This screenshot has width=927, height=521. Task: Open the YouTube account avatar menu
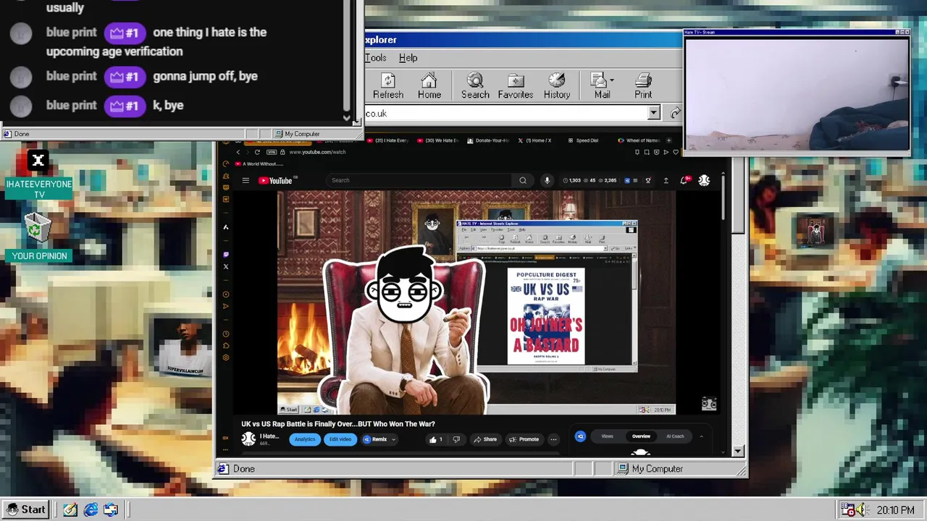(704, 180)
